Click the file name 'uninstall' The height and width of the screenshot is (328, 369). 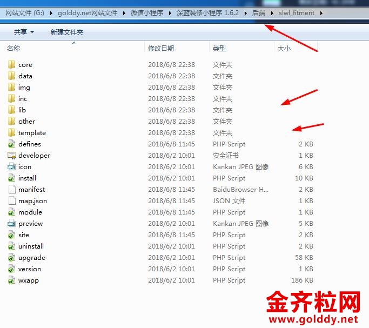click(x=31, y=246)
